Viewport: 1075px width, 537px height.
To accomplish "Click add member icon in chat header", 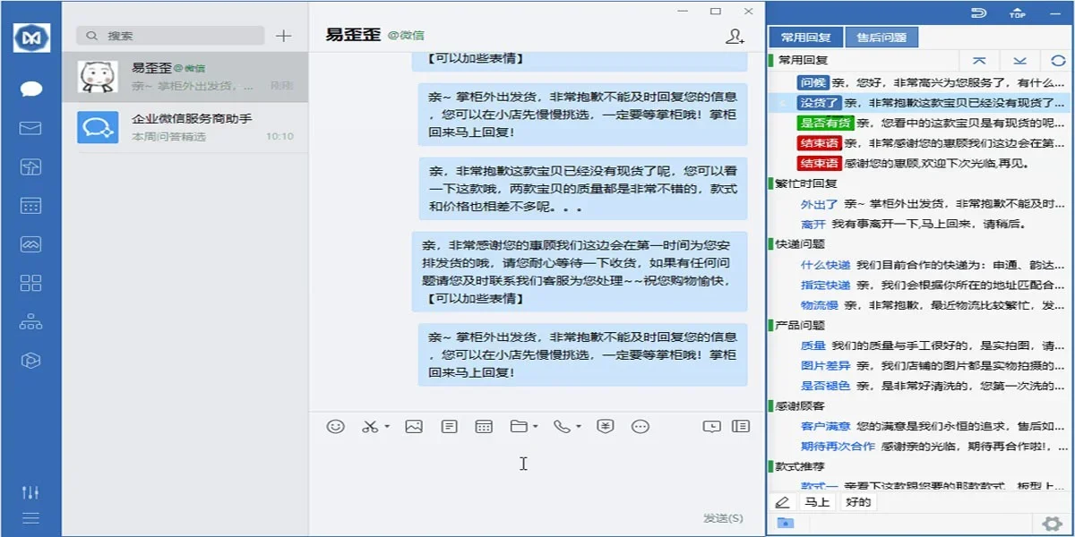I will coord(735,37).
